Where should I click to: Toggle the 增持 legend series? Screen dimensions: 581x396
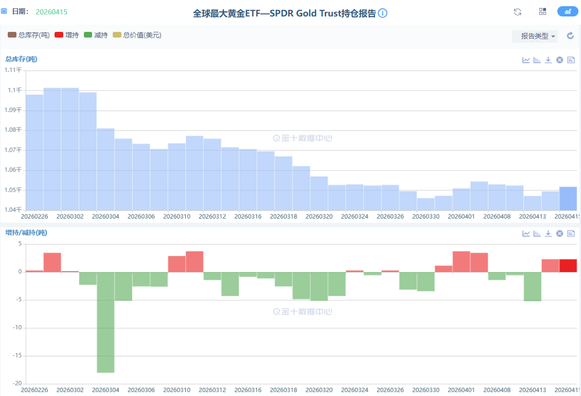click(x=66, y=35)
